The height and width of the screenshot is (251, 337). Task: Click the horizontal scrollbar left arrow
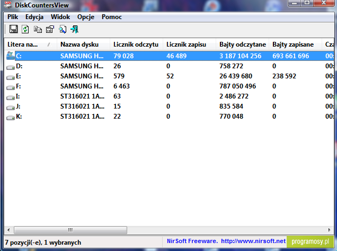click(x=8, y=230)
